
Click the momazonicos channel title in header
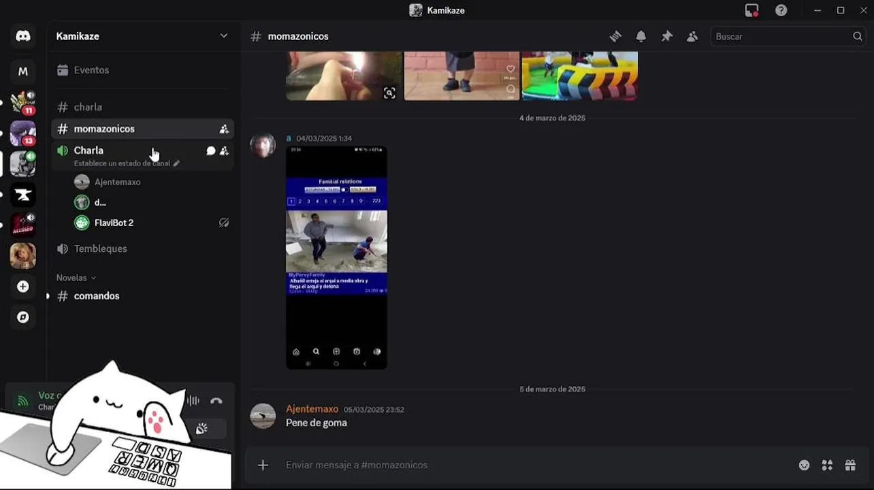point(298,37)
